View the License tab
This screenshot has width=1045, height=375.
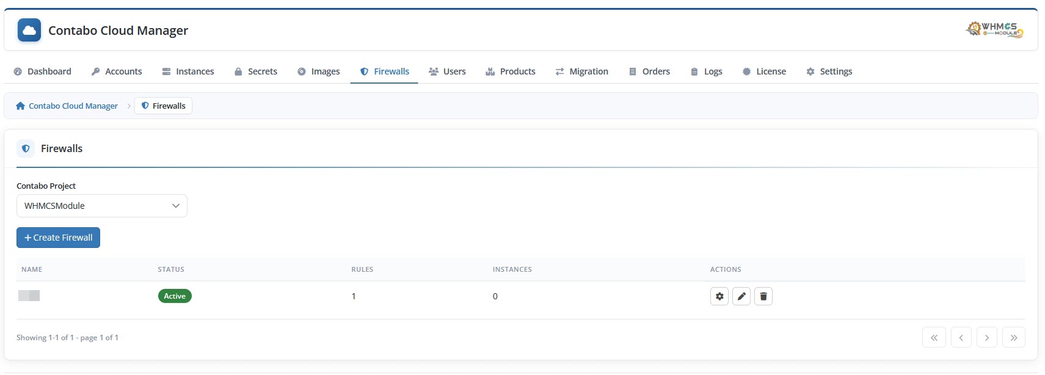click(765, 71)
